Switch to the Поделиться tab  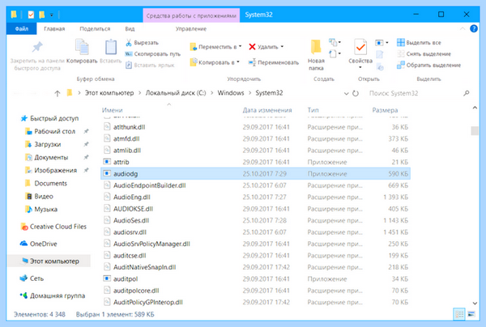(95, 29)
